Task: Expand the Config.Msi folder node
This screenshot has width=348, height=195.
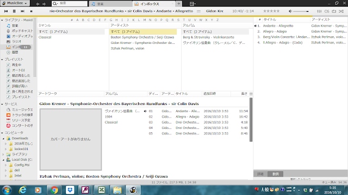Action: 6,165
